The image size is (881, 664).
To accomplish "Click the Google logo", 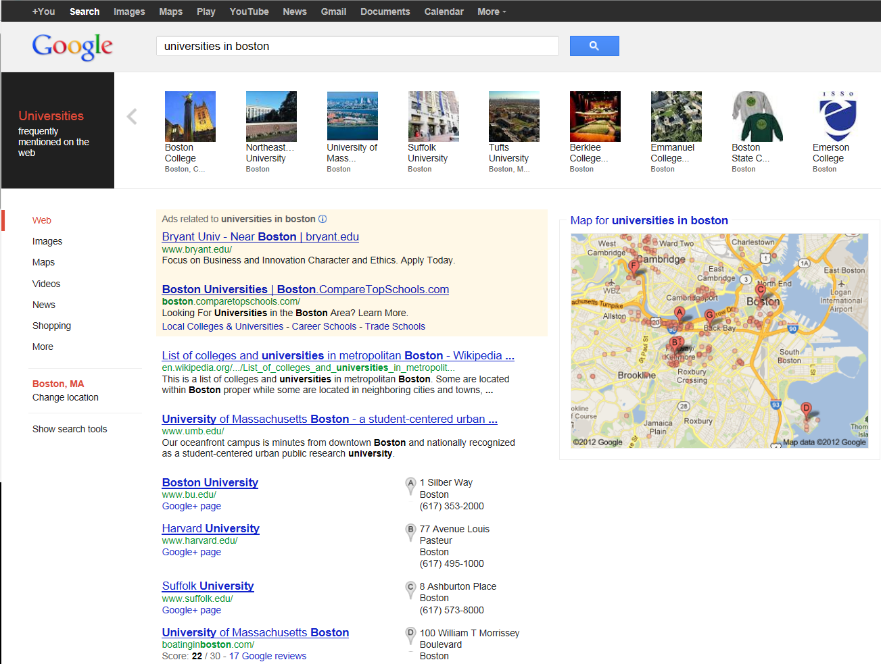I will (72, 47).
